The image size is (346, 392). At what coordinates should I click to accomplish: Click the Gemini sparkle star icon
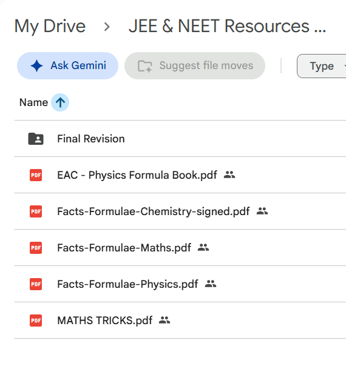36,66
